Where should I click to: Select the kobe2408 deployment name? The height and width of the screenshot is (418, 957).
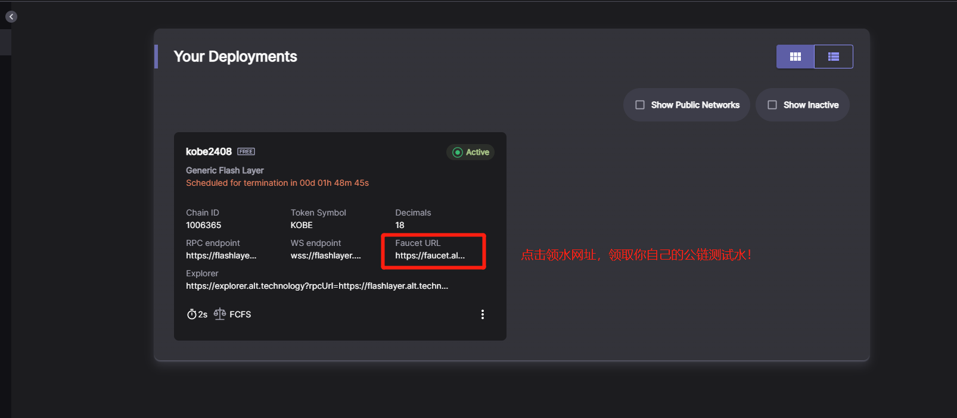209,152
